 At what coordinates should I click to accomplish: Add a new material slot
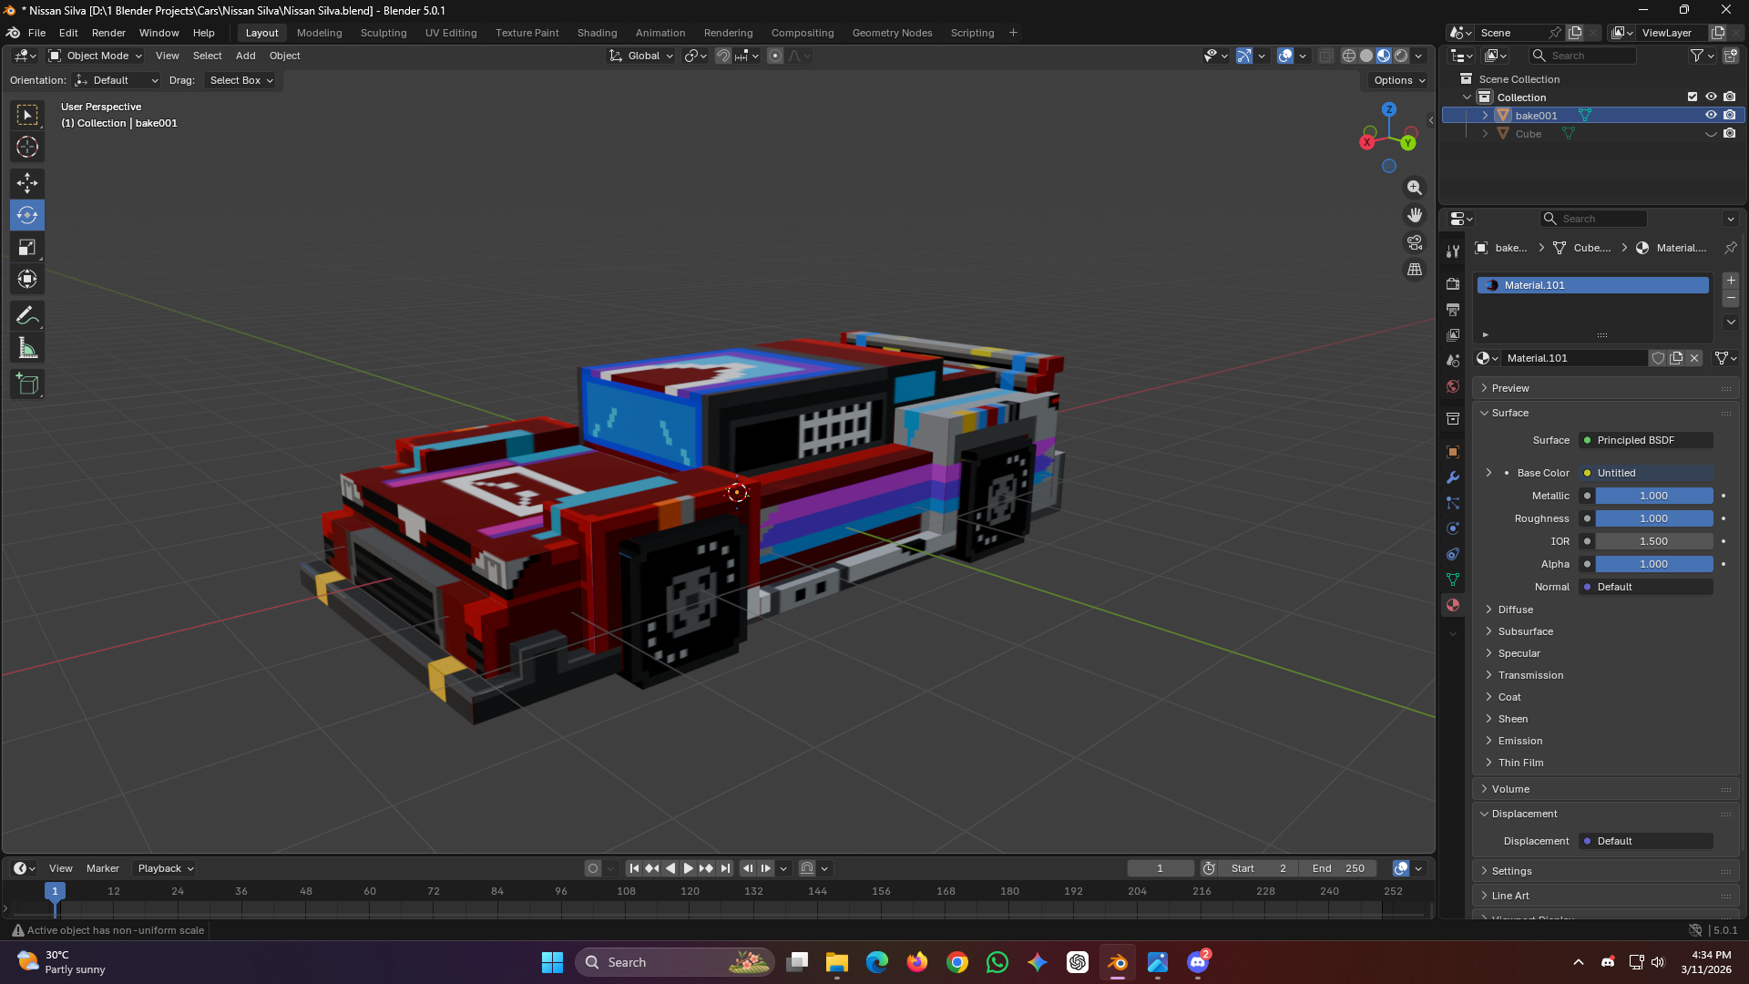tap(1731, 281)
